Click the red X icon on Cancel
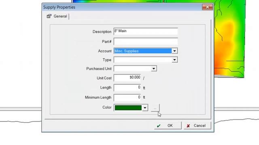The height and width of the screenshot is (145, 259). tap(188, 126)
